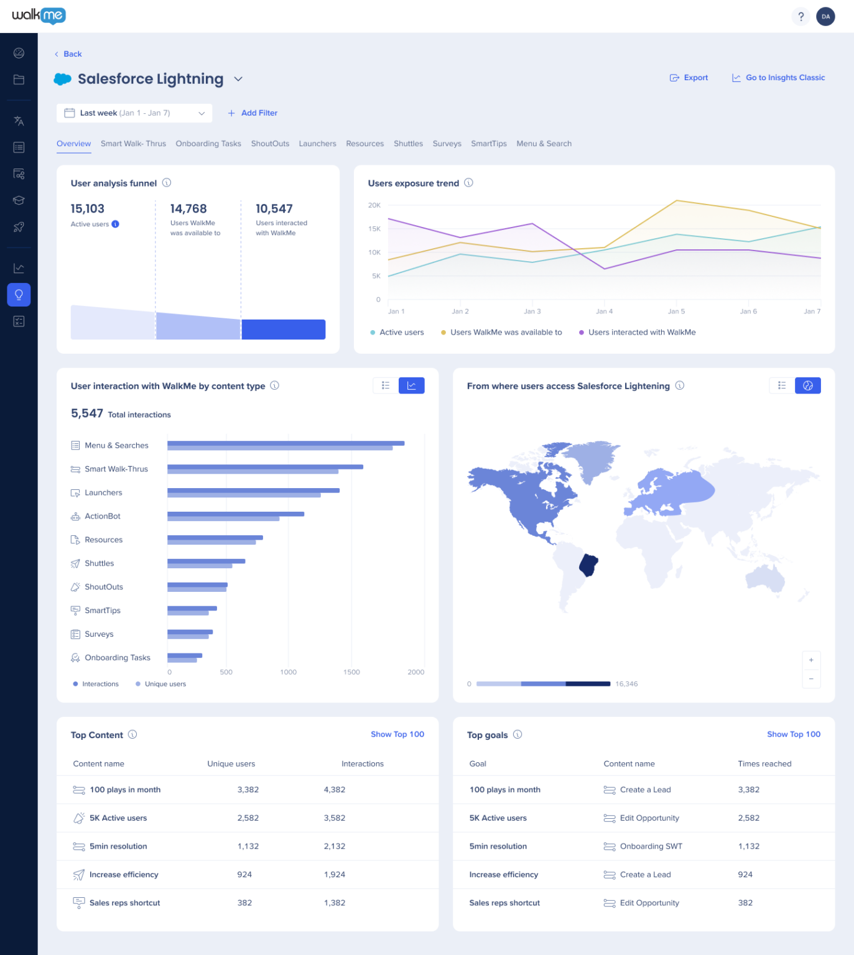Select the lightbulb Insights icon in the sidebar

coord(19,295)
